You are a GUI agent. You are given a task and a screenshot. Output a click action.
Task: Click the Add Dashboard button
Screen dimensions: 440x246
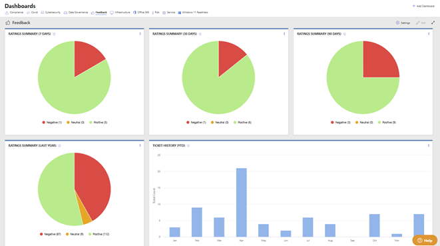(x=423, y=6)
